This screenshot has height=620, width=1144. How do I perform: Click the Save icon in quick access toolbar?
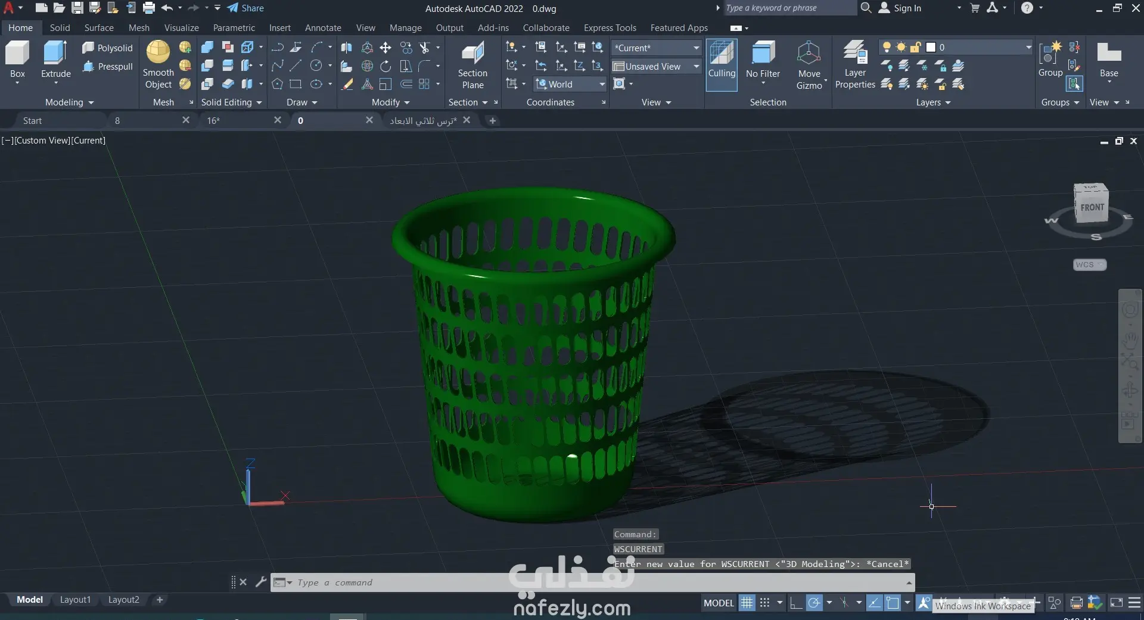[x=77, y=8]
